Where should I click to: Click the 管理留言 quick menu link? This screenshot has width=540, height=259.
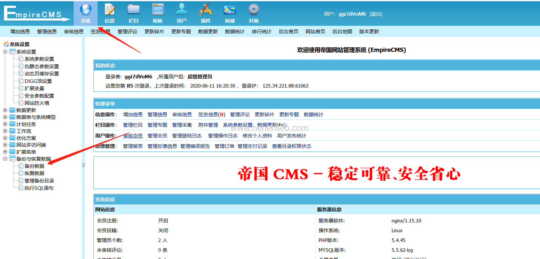(x=133, y=146)
